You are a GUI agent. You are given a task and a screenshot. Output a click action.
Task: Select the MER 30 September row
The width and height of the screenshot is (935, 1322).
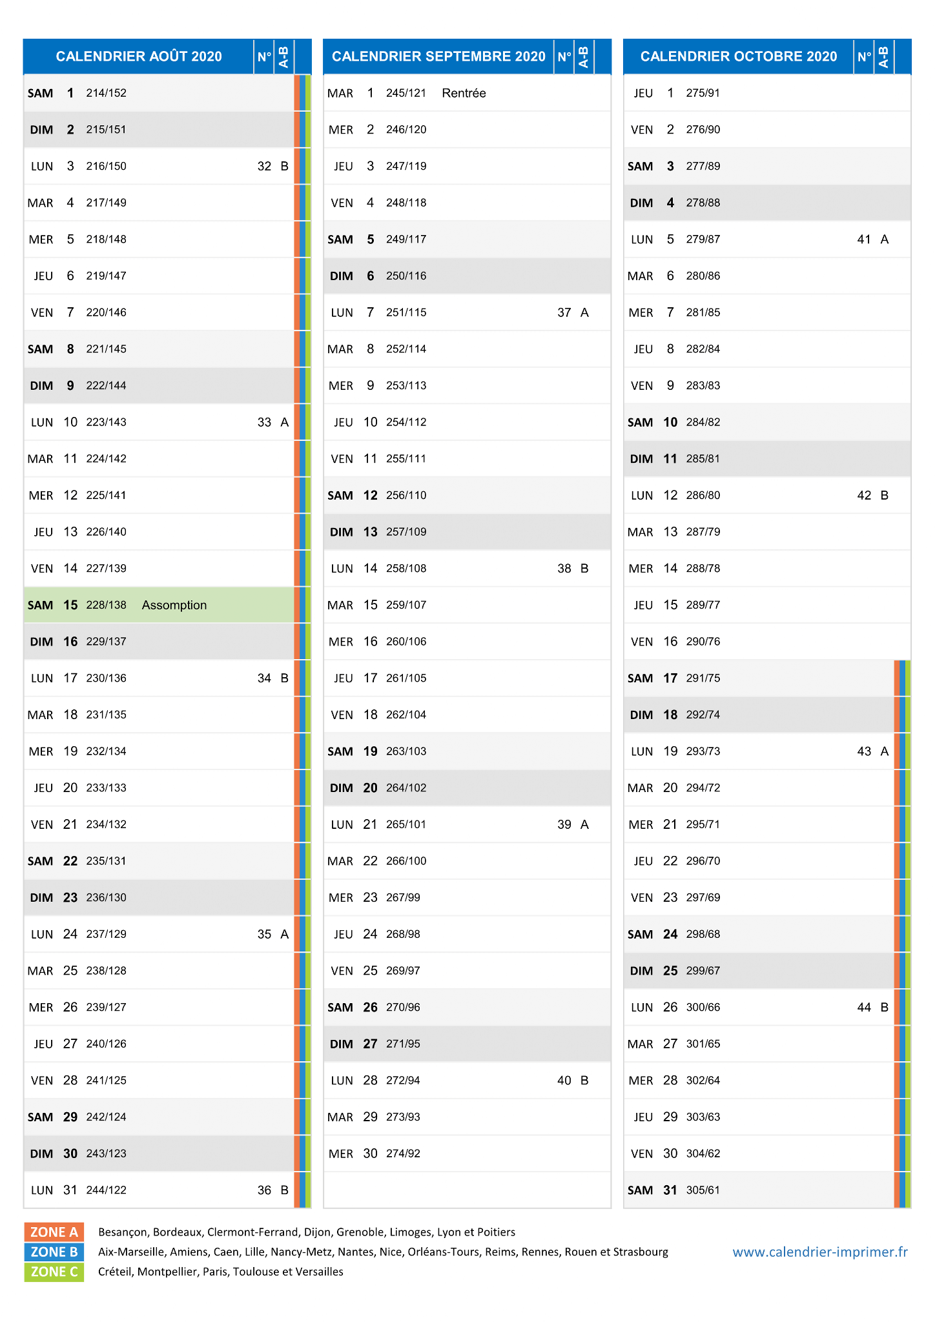[467, 1154]
